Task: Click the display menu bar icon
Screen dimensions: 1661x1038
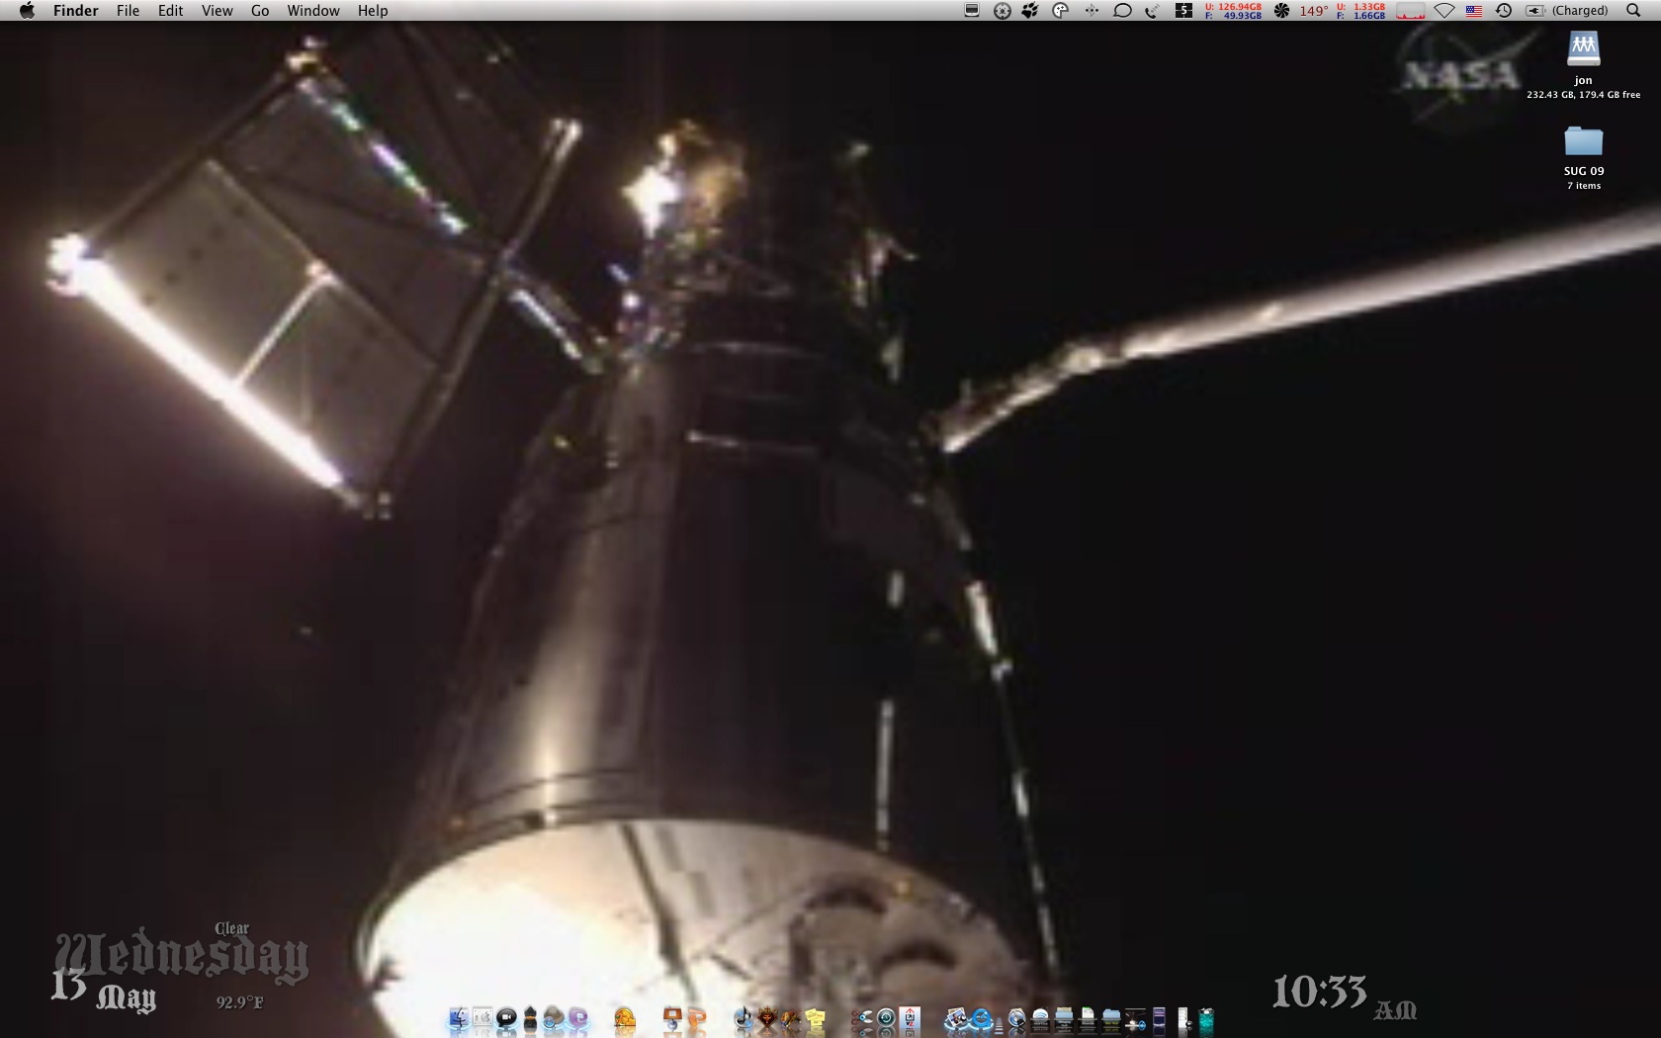Action: (x=972, y=11)
